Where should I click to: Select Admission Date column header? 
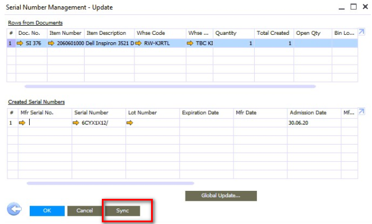pos(314,113)
